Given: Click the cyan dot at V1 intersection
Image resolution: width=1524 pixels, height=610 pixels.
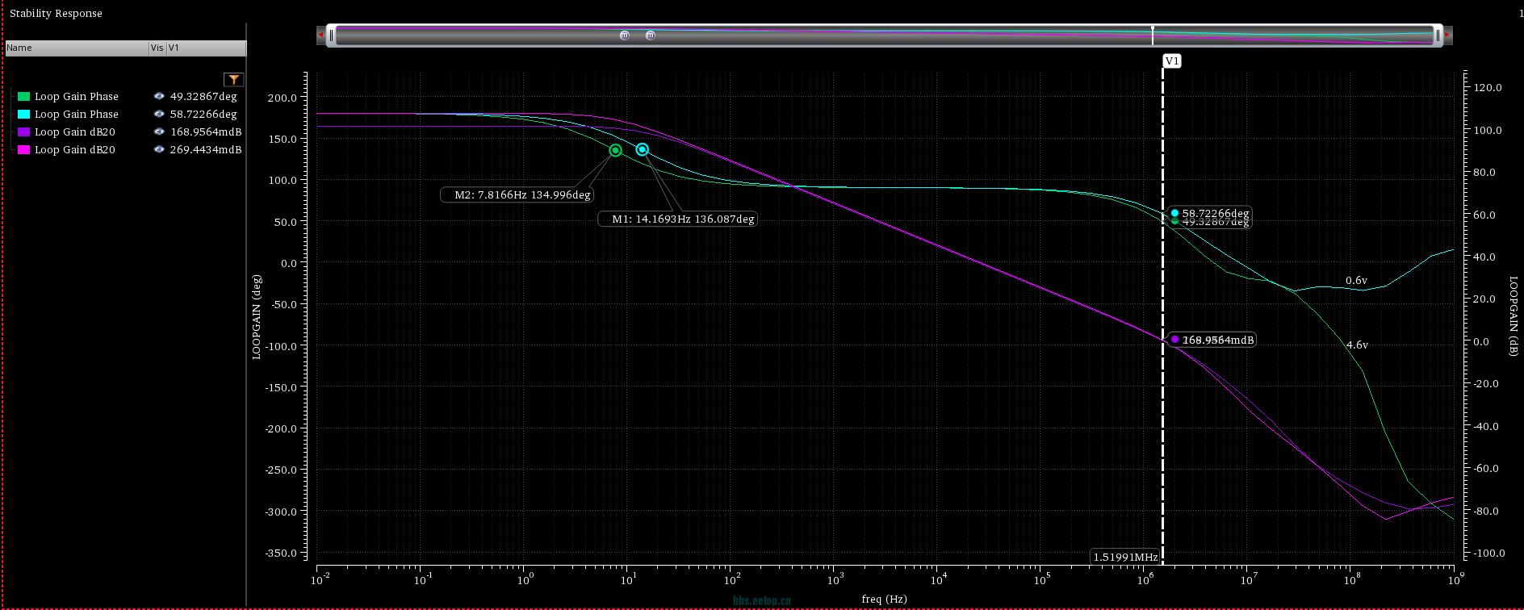Looking at the screenshot, I should [x=1174, y=213].
